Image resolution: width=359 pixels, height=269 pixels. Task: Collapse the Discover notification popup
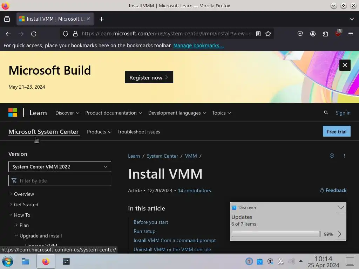(341, 207)
